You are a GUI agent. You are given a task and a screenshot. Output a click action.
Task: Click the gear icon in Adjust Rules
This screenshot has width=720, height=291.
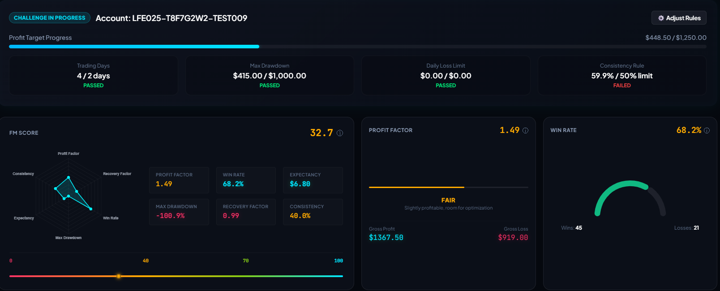click(661, 18)
